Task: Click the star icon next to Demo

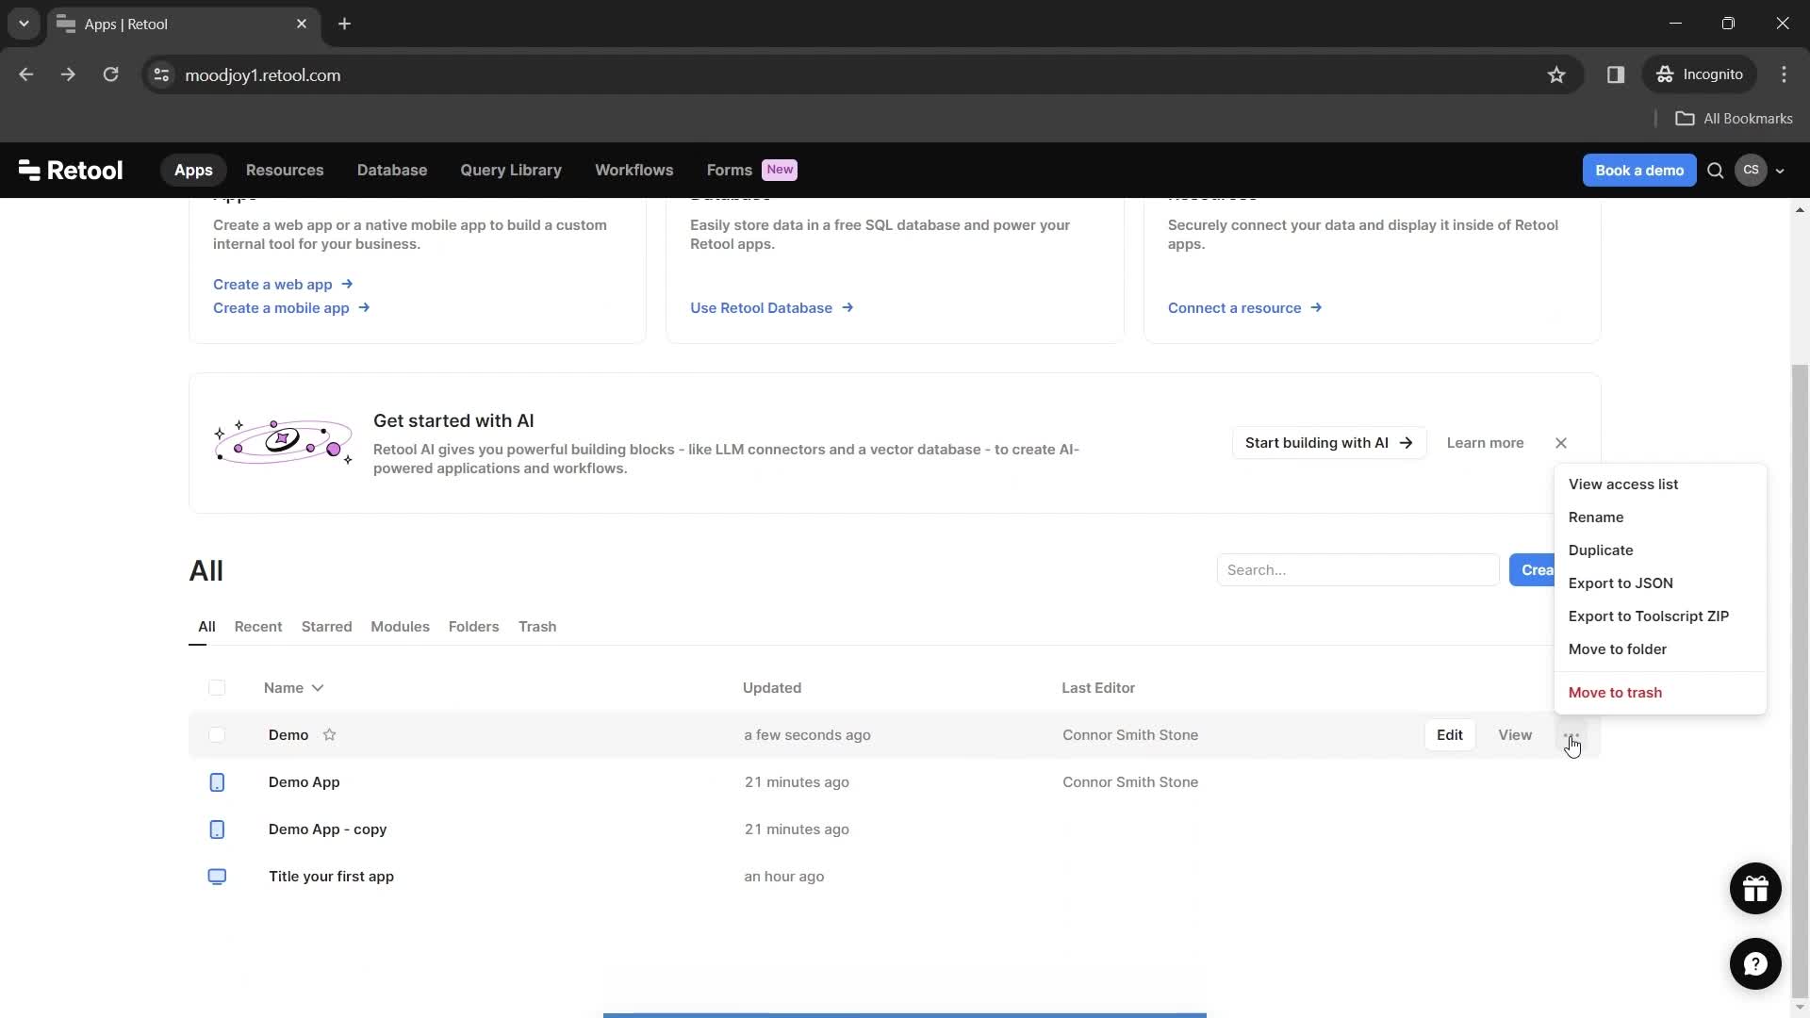Action: tap(329, 734)
